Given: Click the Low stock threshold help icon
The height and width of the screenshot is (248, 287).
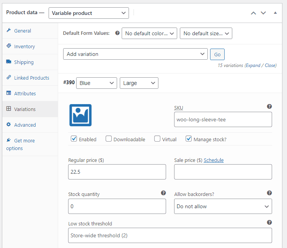Looking at the screenshot, I should (269, 222).
